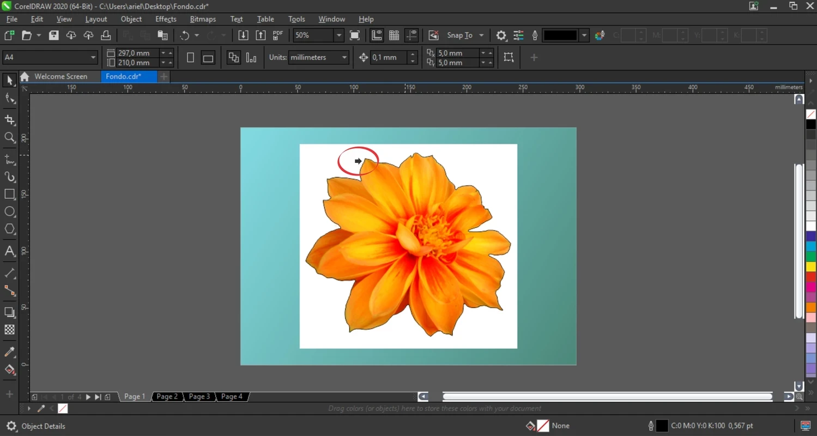Open the Units millimeters dropdown
The width and height of the screenshot is (817, 436).
click(x=344, y=57)
